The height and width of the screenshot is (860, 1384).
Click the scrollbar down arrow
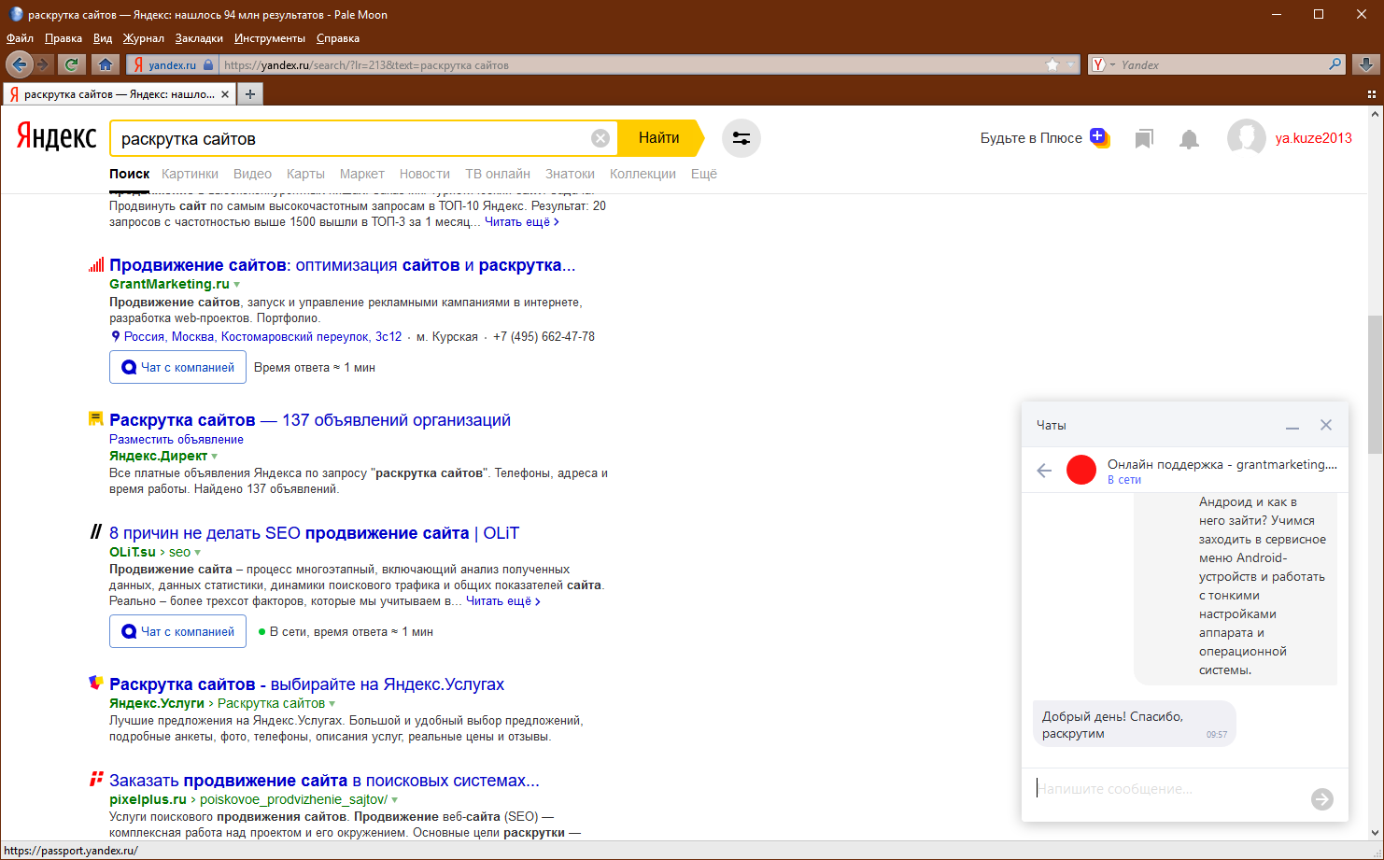(1375, 833)
